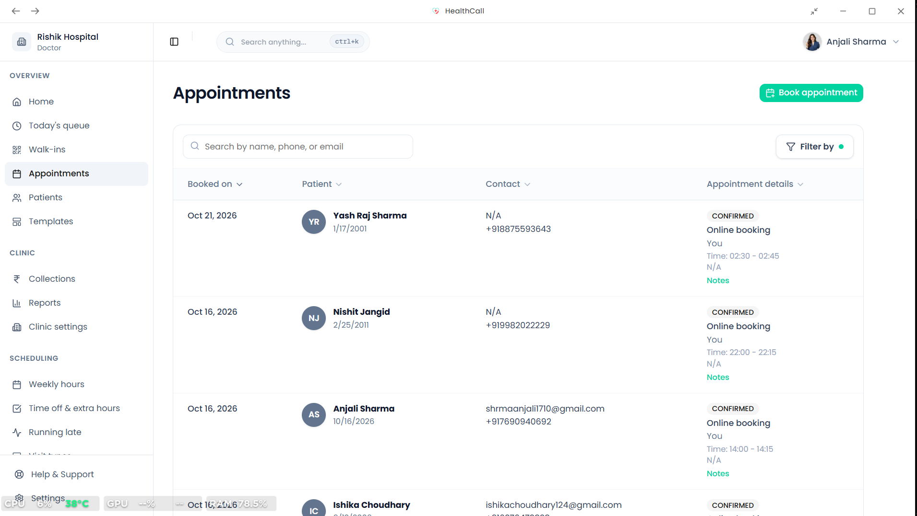Click patient name Yash Raj Sharma
The image size is (917, 516).
coord(370,216)
